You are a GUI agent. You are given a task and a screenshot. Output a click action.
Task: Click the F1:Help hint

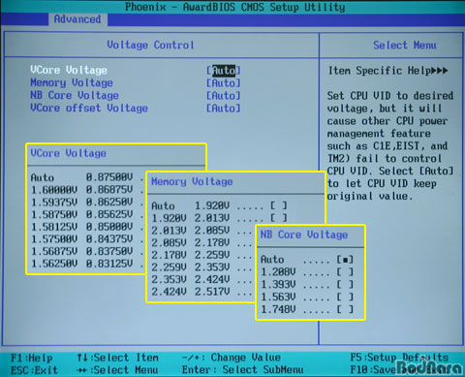click(x=32, y=358)
